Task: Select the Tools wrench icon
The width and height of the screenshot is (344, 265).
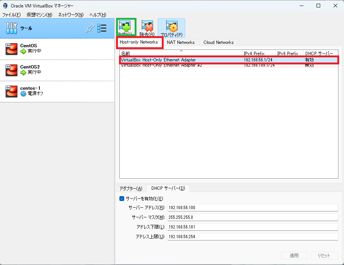Action: (x=12, y=28)
